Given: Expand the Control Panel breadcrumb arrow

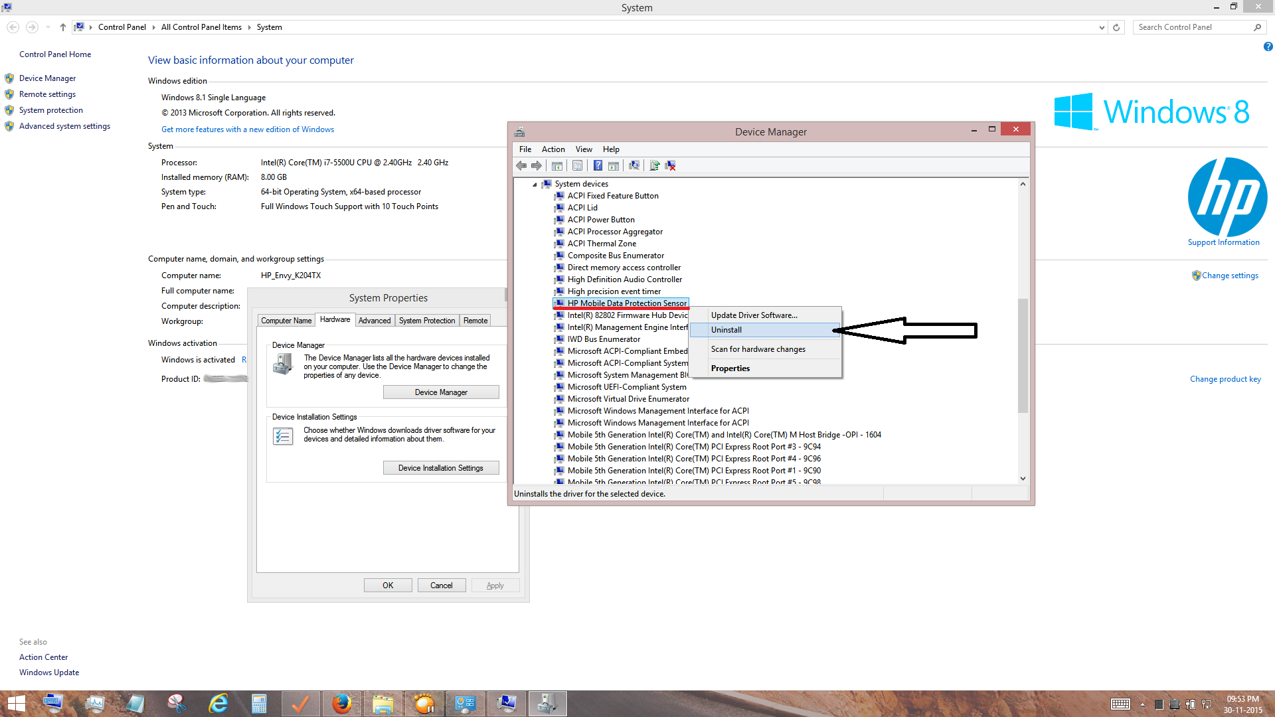Looking at the screenshot, I should [153, 27].
